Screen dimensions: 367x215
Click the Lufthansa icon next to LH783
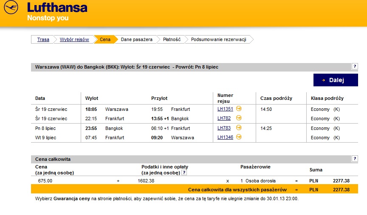coord(239,127)
